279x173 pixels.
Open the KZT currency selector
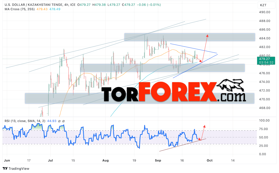266,5
